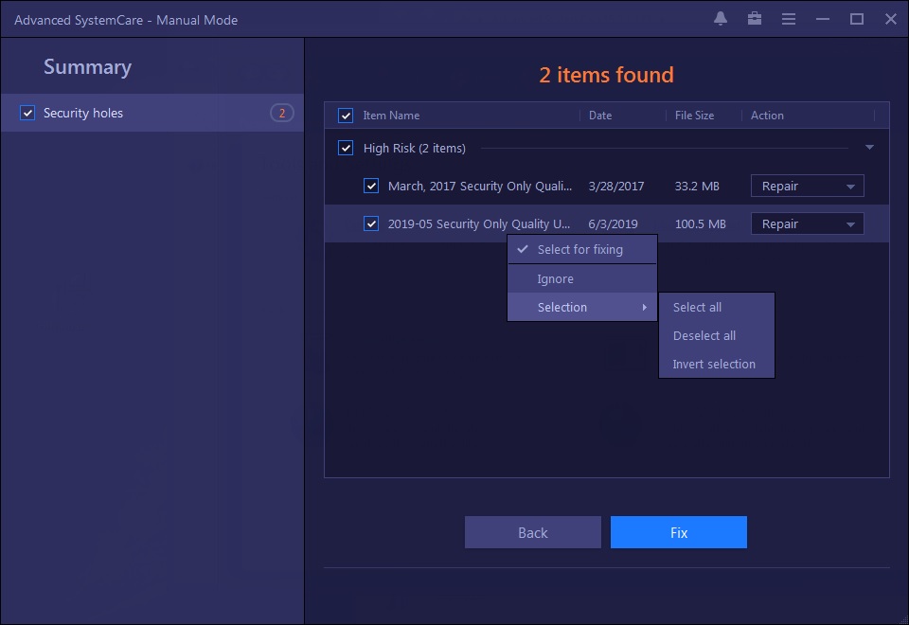Uncheck the March, 2017 Security update
The width and height of the screenshot is (909, 625).
pyautogui.click(x=371, y=186)
